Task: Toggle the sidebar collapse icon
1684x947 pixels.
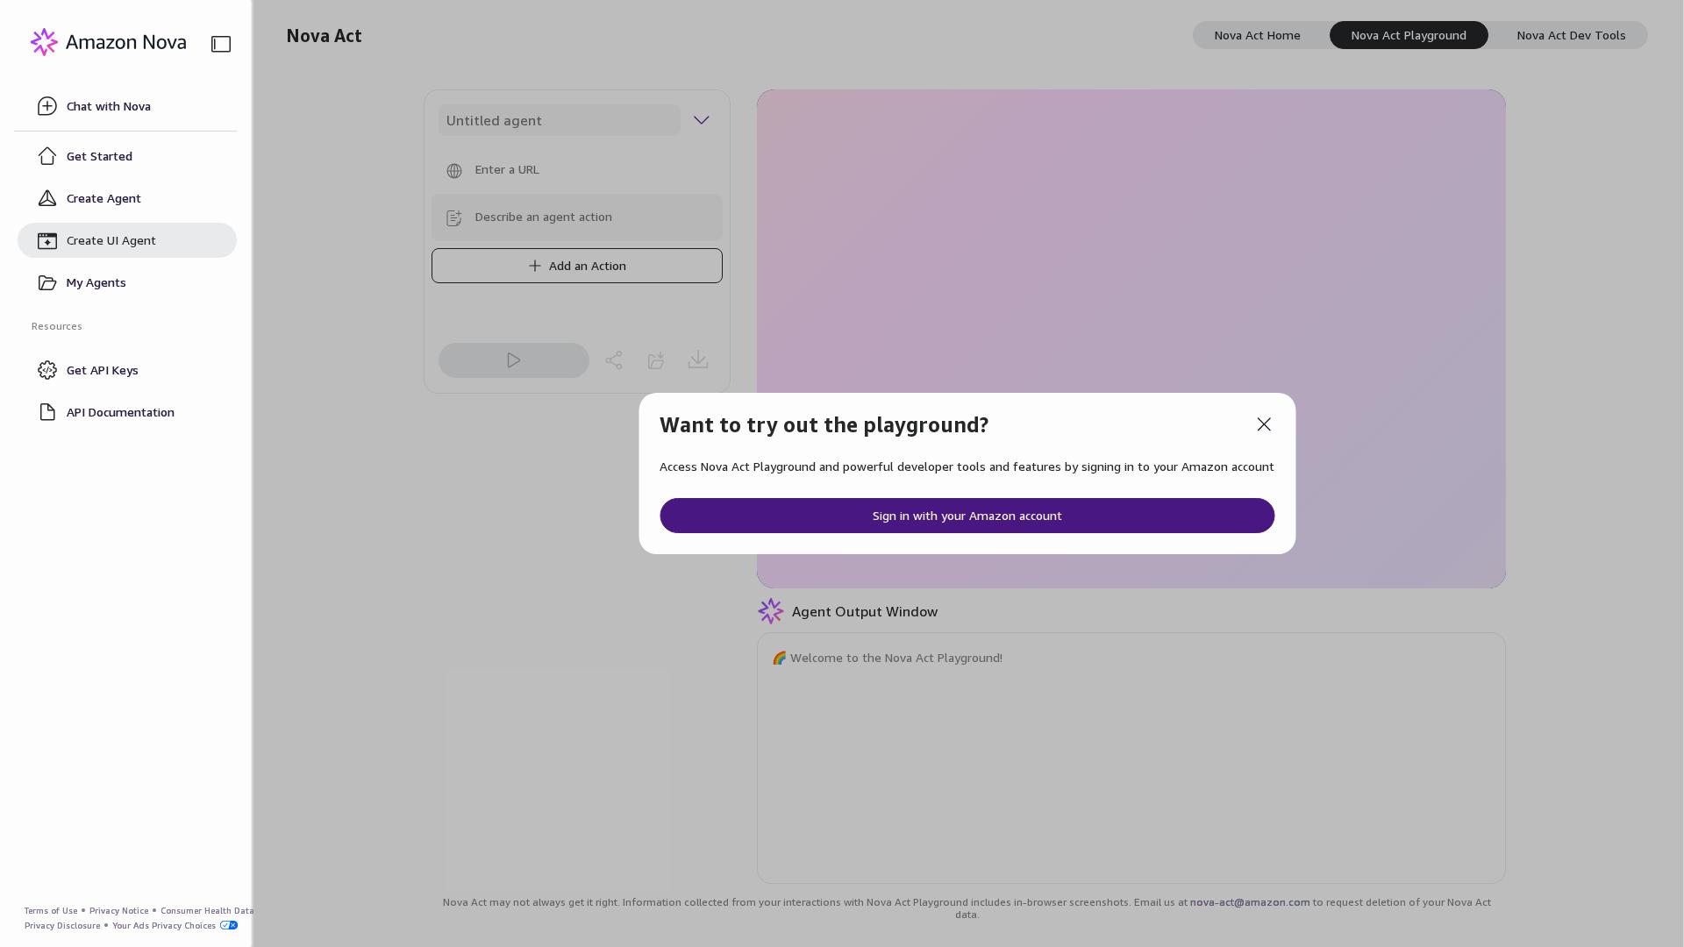Action: click(x=221, y=44)
